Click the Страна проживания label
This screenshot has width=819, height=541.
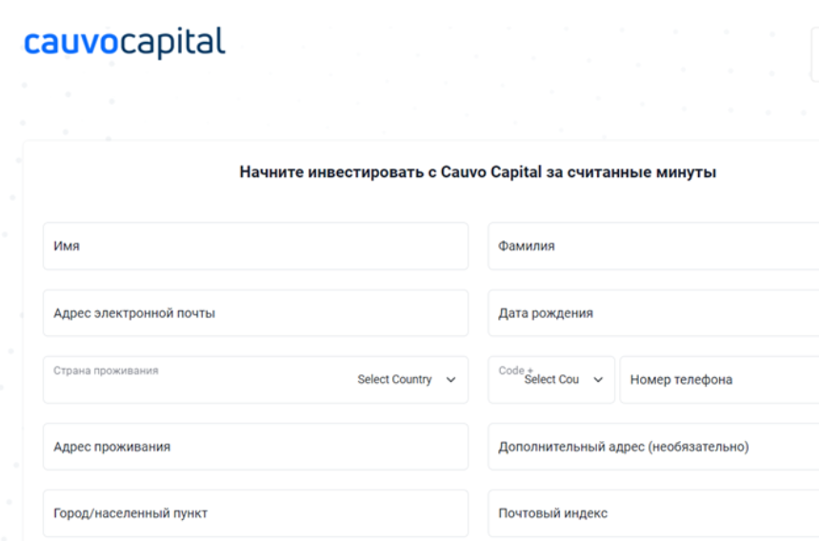tap(106, 371)
